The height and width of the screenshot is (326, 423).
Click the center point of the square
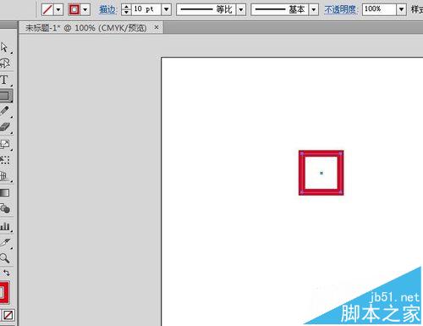321,173
